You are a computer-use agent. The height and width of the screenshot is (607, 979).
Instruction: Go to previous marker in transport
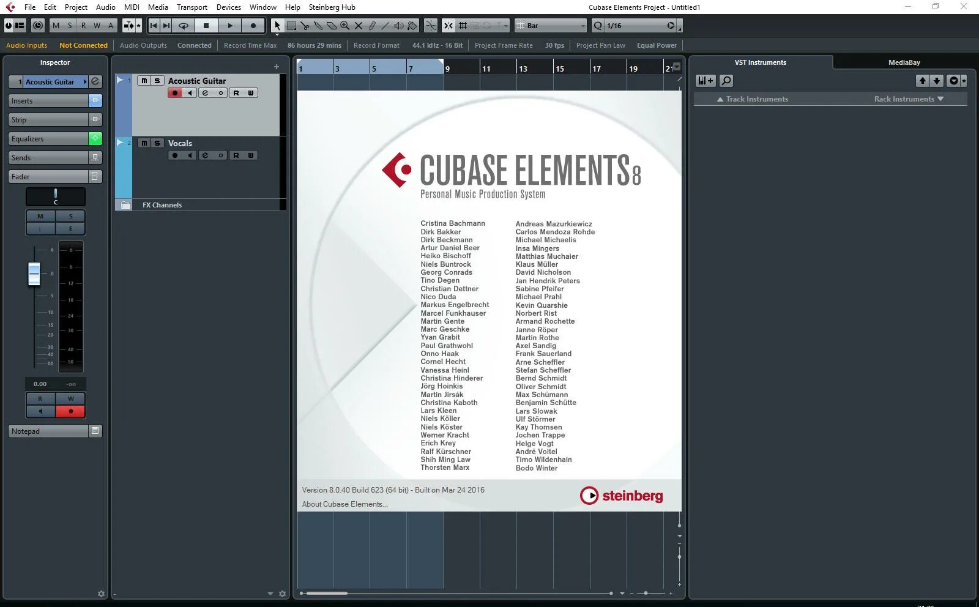pyautogui.click(x=154, y=26)
